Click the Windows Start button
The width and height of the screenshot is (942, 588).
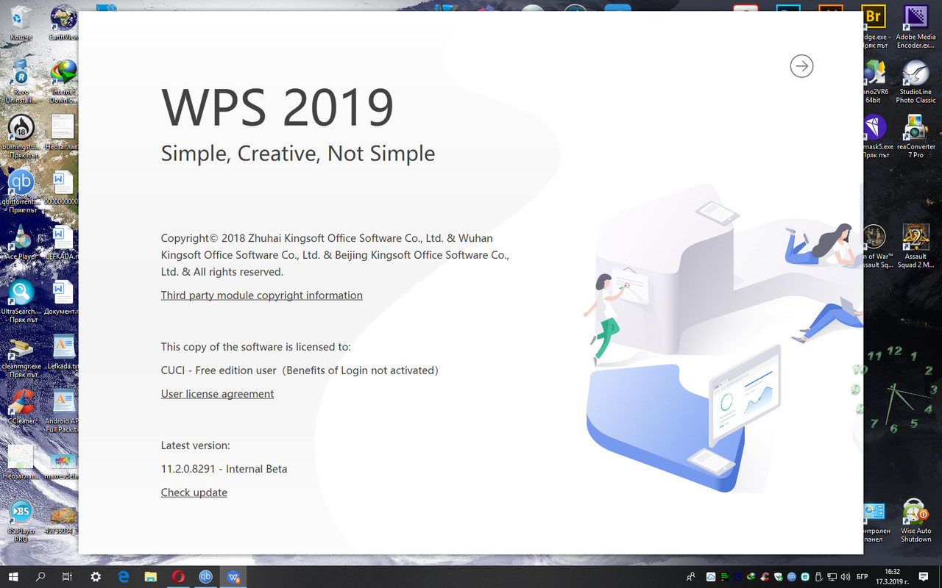[14, 577]
